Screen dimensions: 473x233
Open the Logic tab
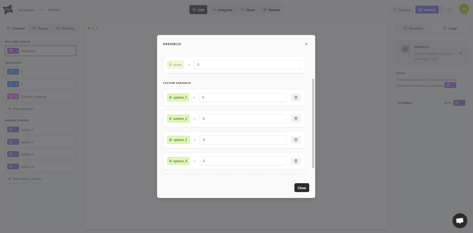point(450,28)
